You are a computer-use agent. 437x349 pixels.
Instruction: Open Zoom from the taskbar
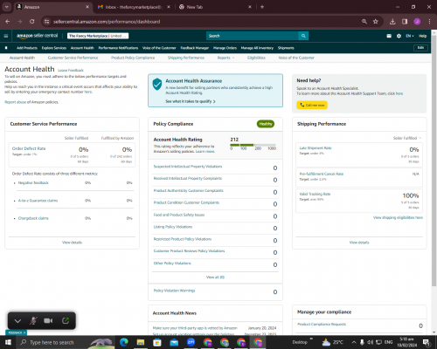(191, 342)
